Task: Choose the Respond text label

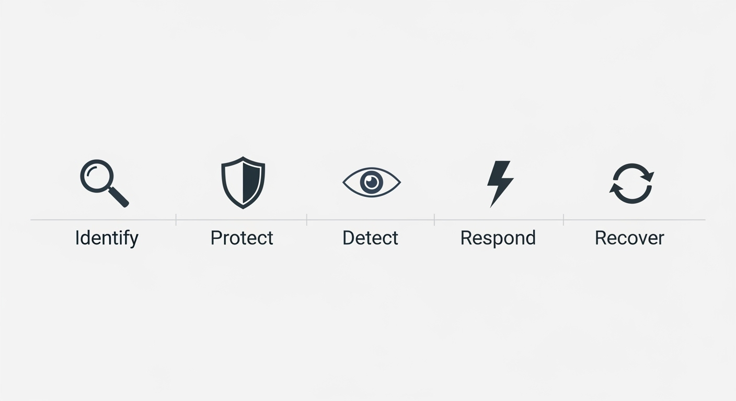Action: 498,239
